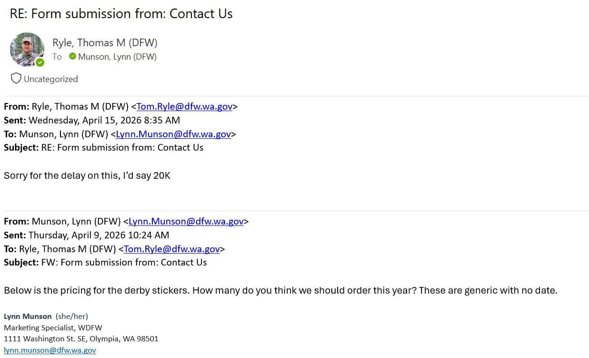Open the Uncategorized label
Image resolution: width=589 pixels, height=358 pixels.
click(x=50, y=79)
